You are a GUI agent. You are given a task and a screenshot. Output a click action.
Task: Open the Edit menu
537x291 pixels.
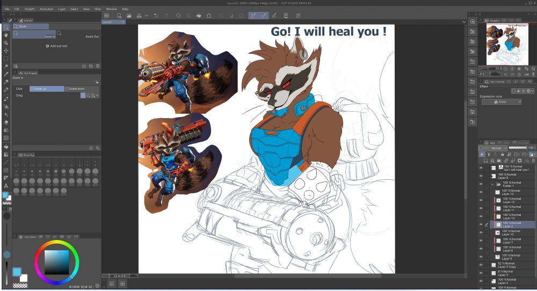[17, 9]
